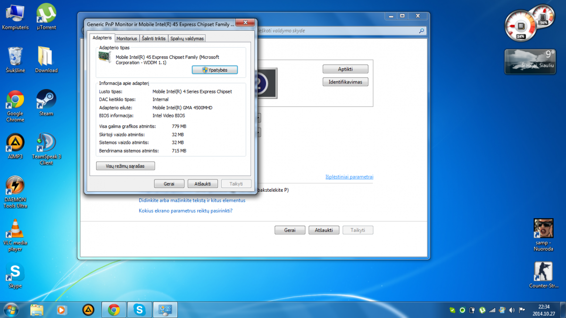Confirm with Gerai in the adapter dialog
This screenshot has width=566, height=318.
tap(169, 184)
